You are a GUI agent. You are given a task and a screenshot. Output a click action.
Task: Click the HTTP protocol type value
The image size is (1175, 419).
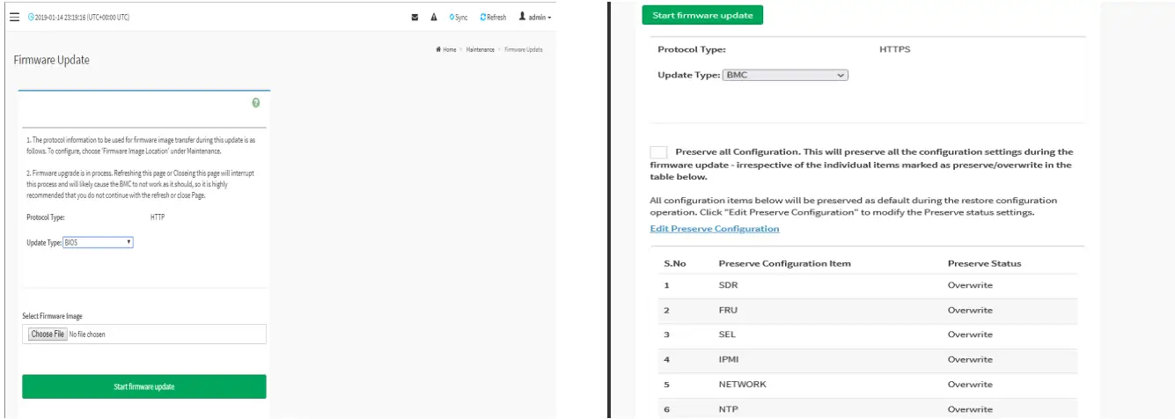point(158,216)
